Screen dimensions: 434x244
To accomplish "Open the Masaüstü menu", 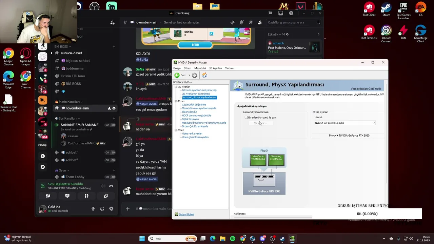I will coord(200,68).
